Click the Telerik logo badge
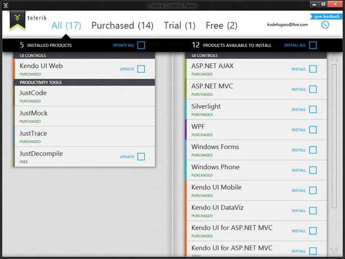The height and width of the screenshot is (259, 345). point(17,20)
